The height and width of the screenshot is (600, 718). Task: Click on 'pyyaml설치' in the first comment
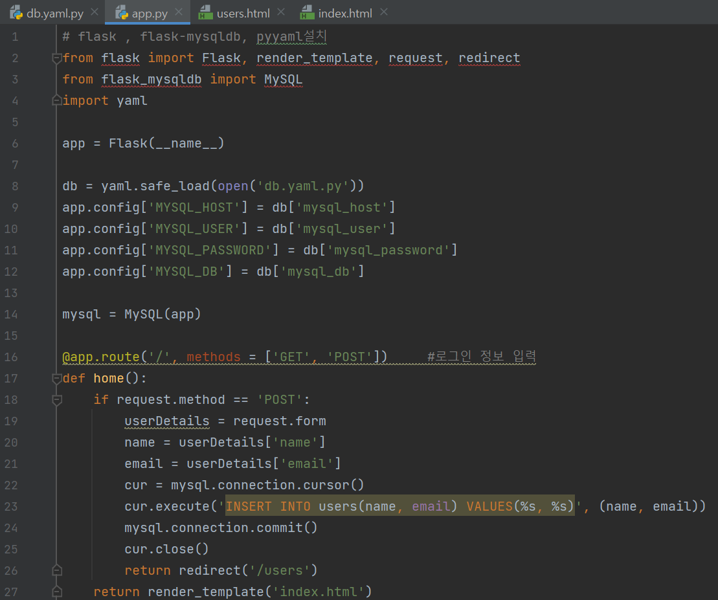[x=291, y=37]
